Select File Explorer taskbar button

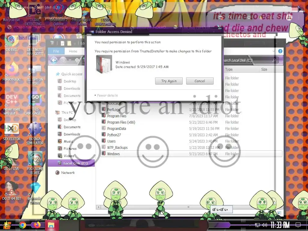(51, 225)
